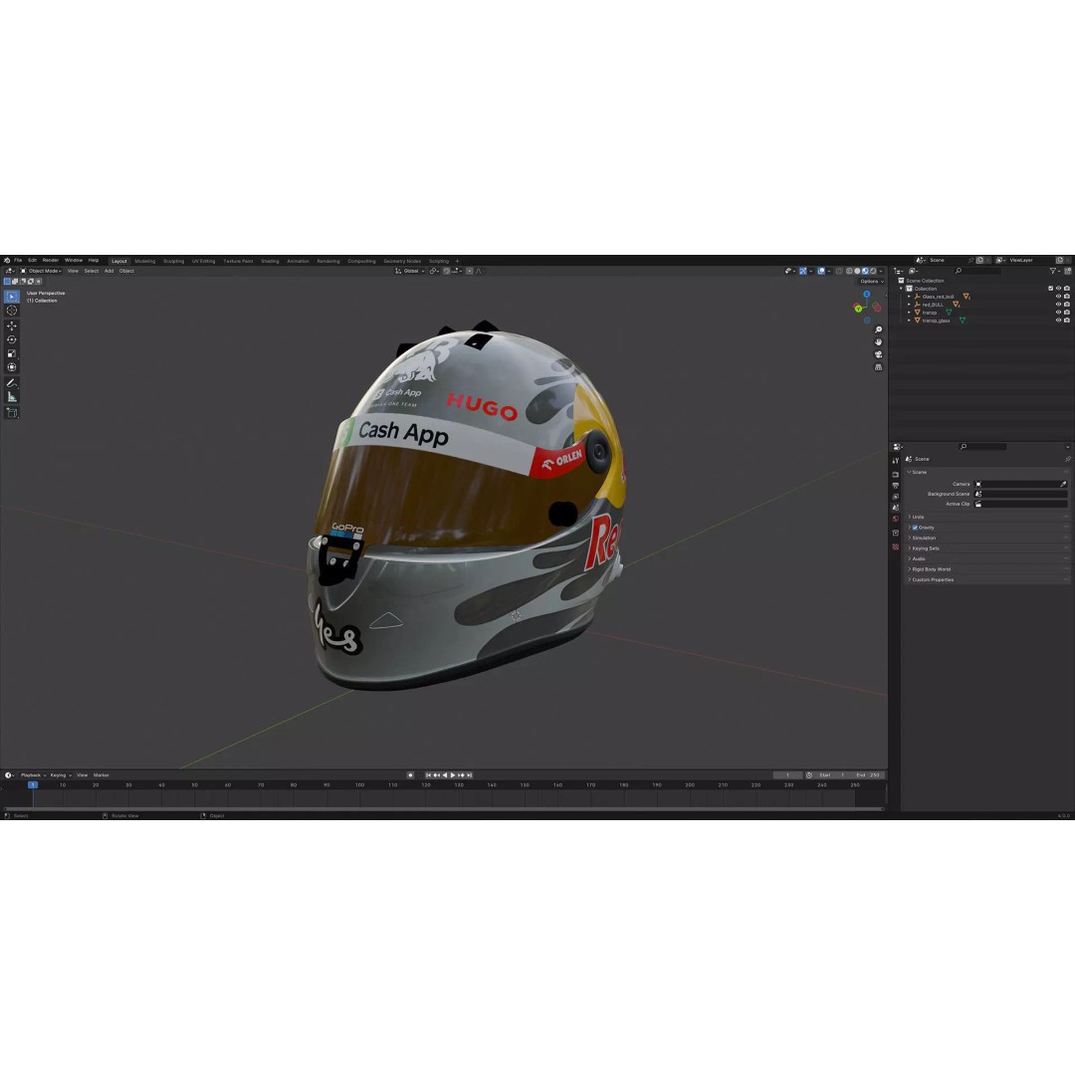Activate the Scale tool
This screenshot has width=1075, height=1075.
pos(11,354)
